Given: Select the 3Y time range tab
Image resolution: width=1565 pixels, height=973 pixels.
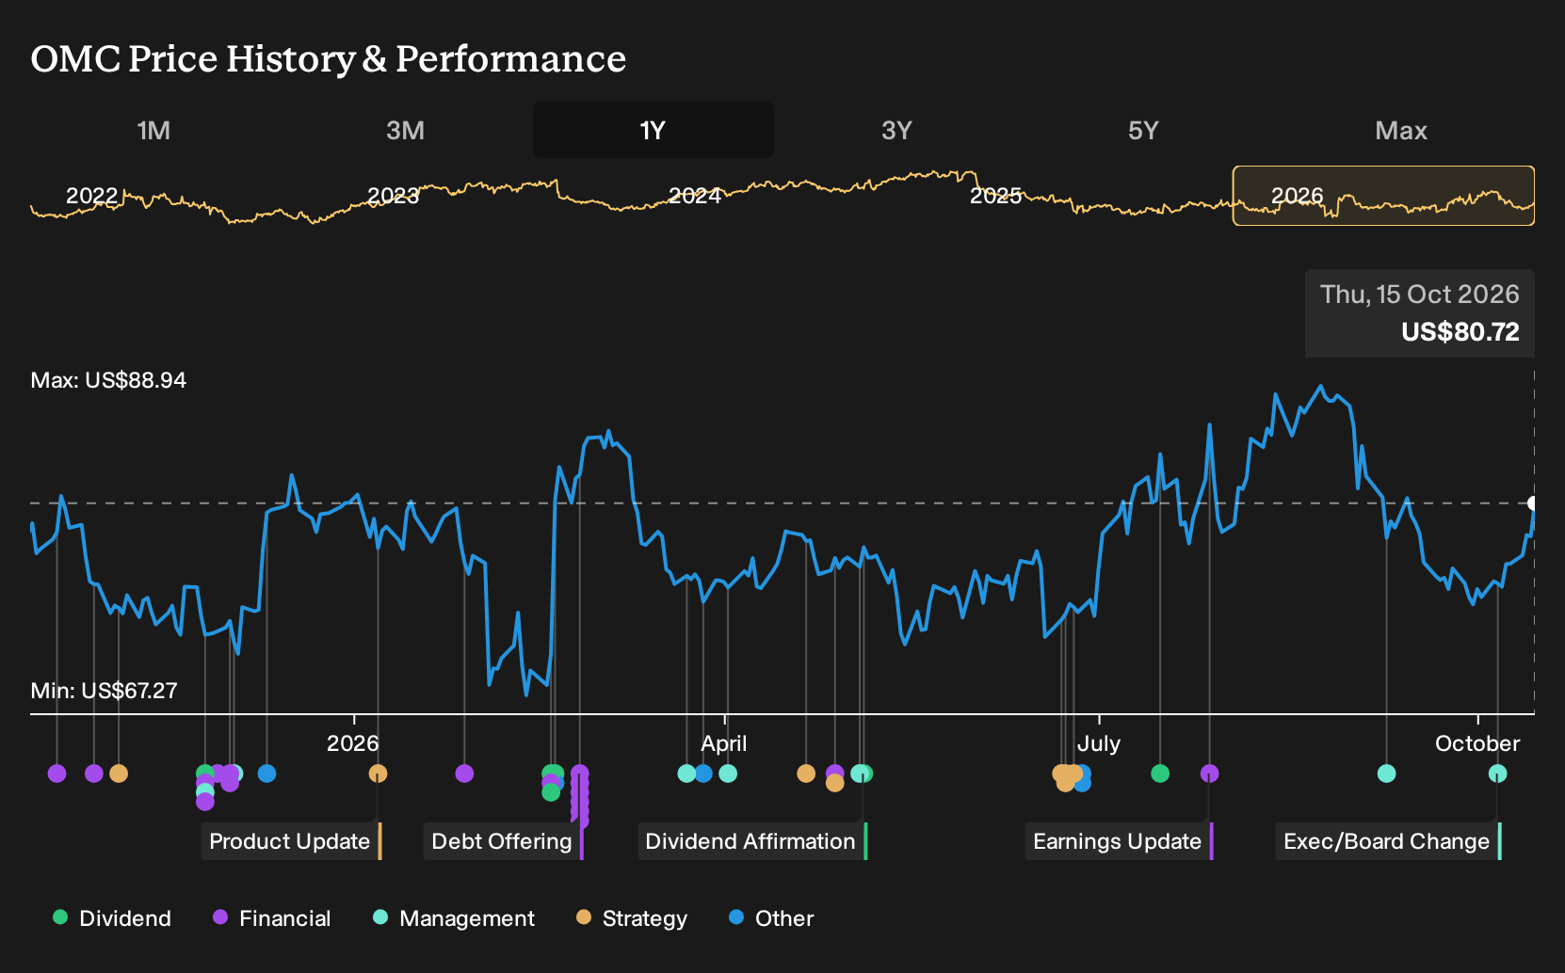Looking at the screenshot, I should pyautogui.click(x=896, y=130).
